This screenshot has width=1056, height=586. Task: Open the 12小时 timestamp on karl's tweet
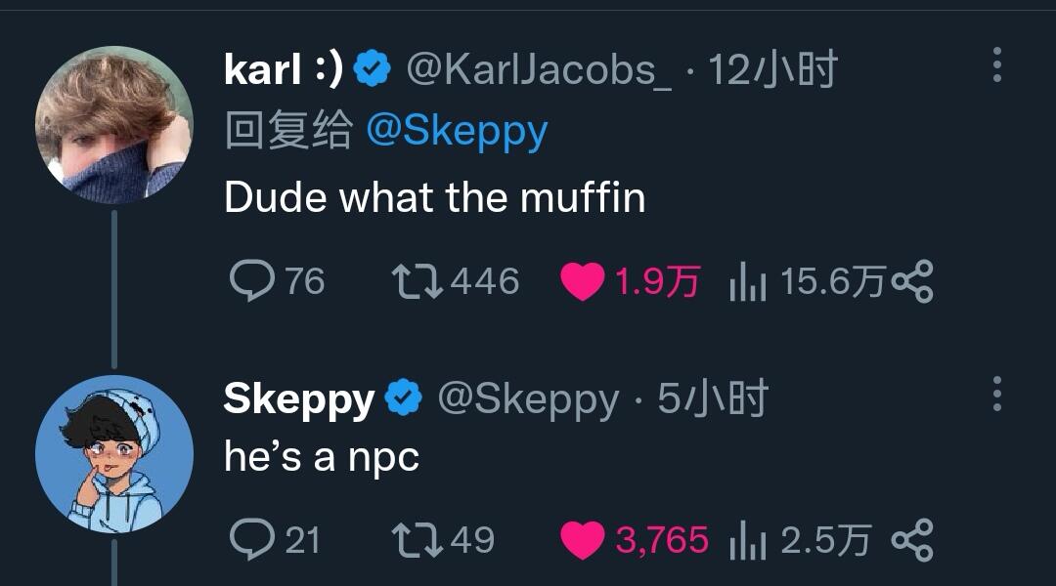pyautogui.click(x=772, y=68)
